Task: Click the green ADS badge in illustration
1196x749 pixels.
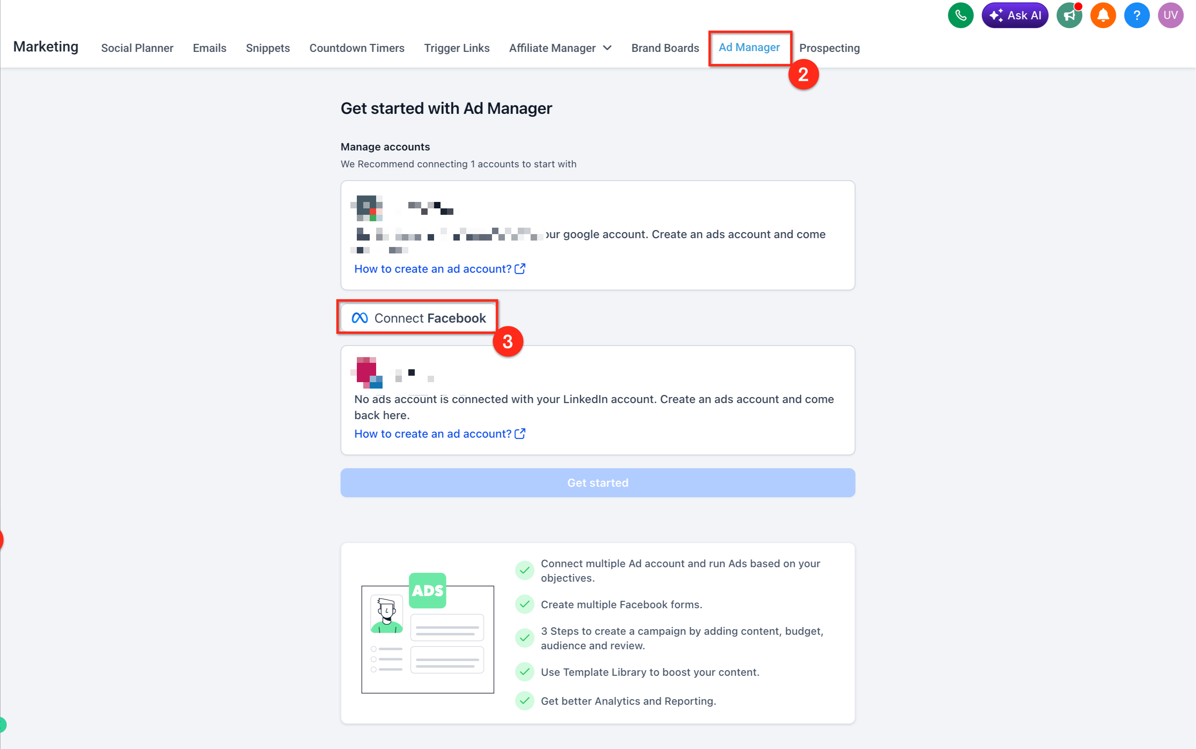Action: pos(428,590)
